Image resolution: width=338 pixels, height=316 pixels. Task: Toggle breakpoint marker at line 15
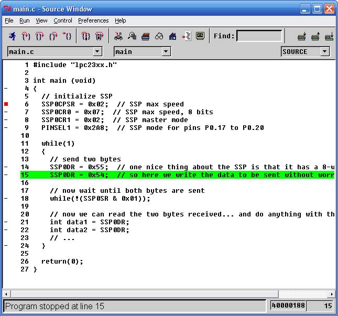click(6, 175)
